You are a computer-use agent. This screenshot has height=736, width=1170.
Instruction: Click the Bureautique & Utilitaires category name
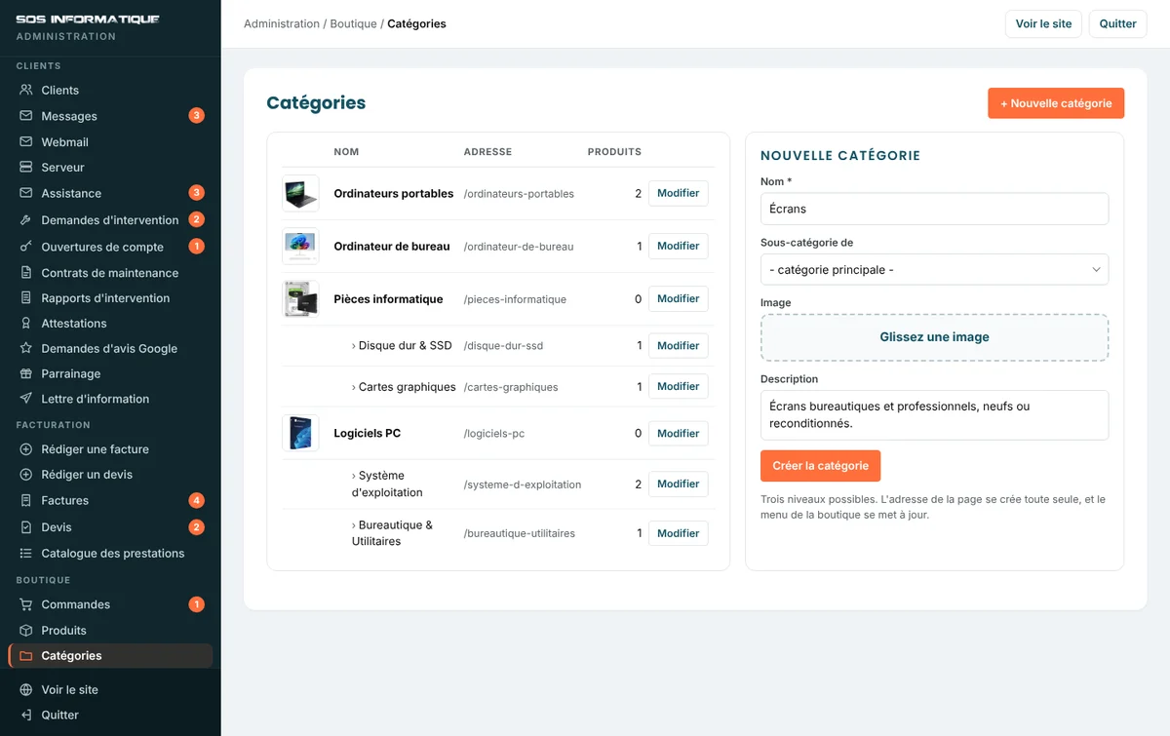click(x=392, y=533)
